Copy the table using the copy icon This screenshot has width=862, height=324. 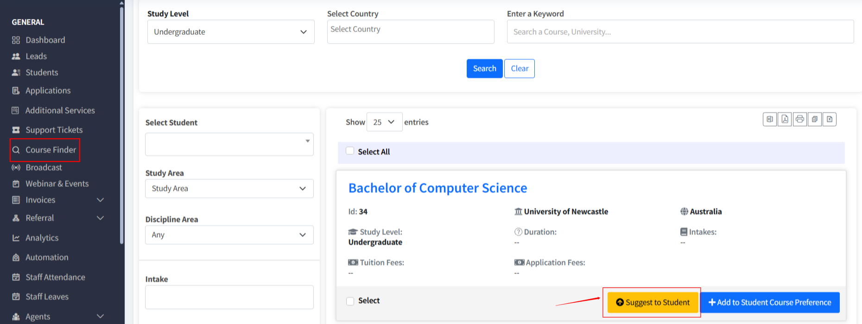tap(814, 120)
